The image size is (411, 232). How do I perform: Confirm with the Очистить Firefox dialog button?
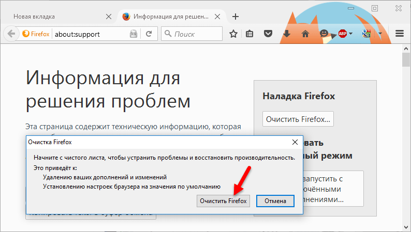223,200
